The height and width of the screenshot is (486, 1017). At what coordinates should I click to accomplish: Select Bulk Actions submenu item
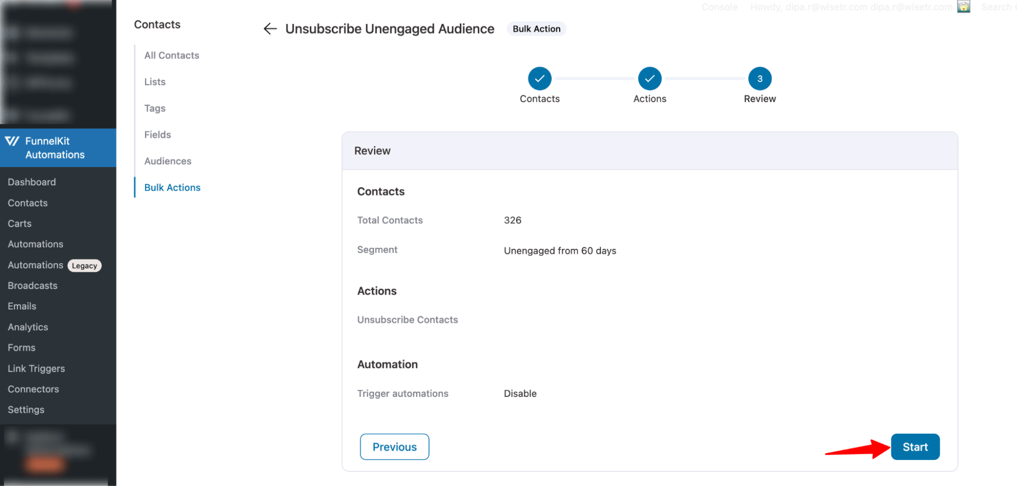(172, 188)
